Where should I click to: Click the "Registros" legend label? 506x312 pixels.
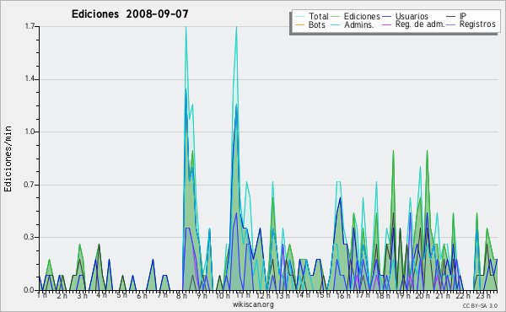click(x=477, y=24)
